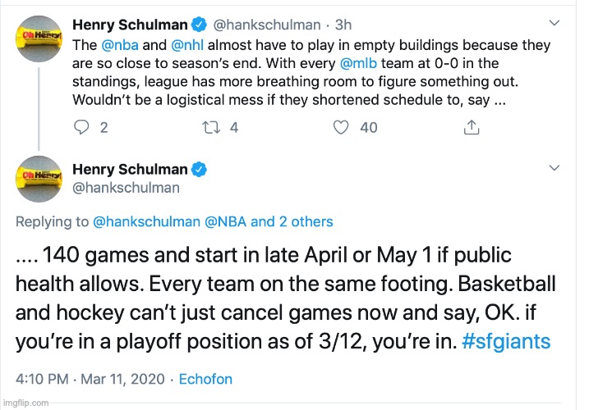Like the first tweet via heart icon

click(341, 128)
